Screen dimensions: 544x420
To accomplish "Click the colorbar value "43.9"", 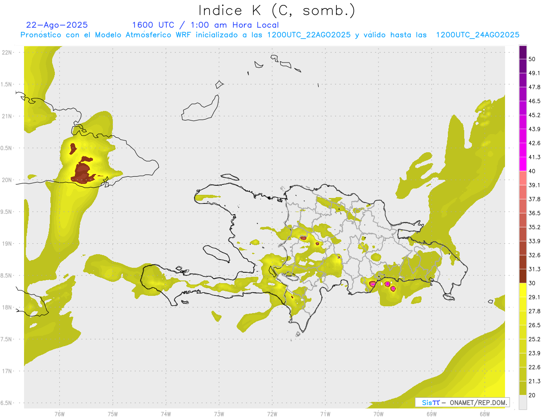I will tap(534, 129).
